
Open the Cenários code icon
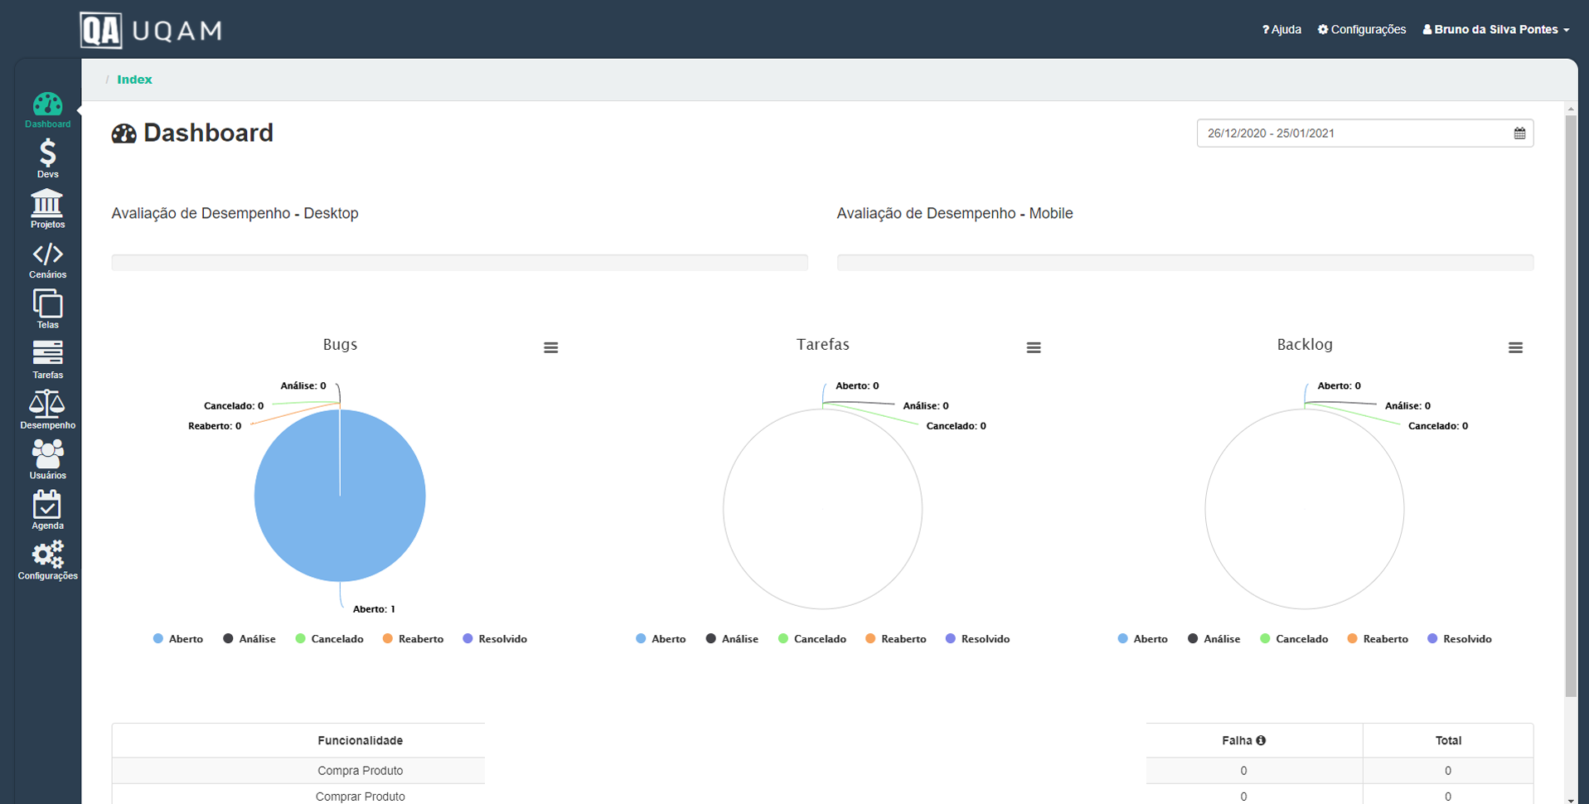pyautogui.click(x=47, y=259)
